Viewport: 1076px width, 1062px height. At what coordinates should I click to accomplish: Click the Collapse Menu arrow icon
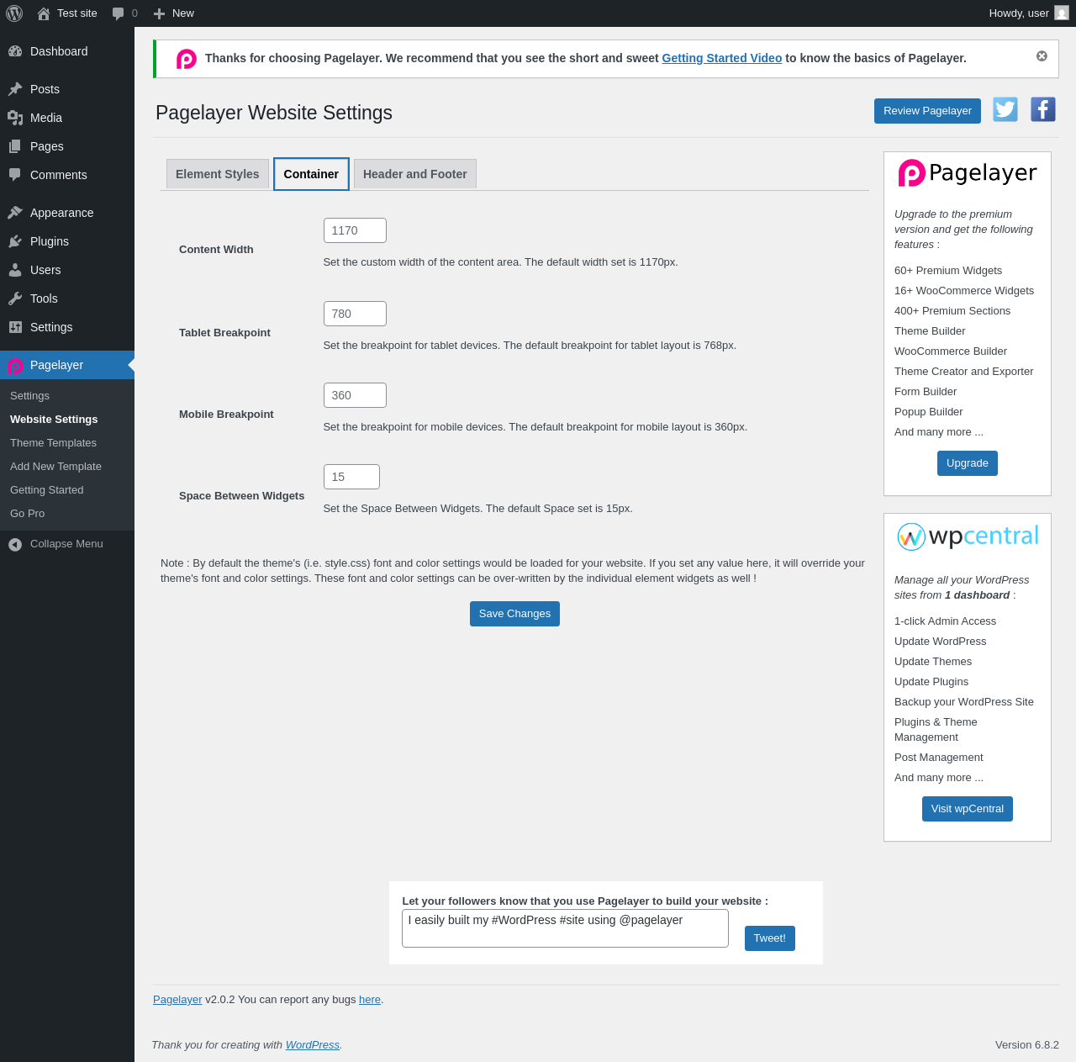(x=15, y=545)
